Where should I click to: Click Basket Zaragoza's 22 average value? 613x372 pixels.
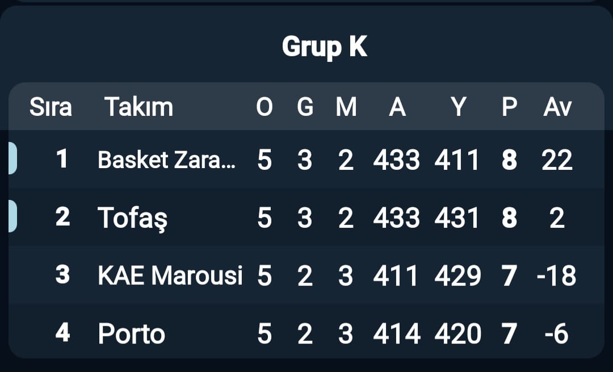tap(557, 161)
